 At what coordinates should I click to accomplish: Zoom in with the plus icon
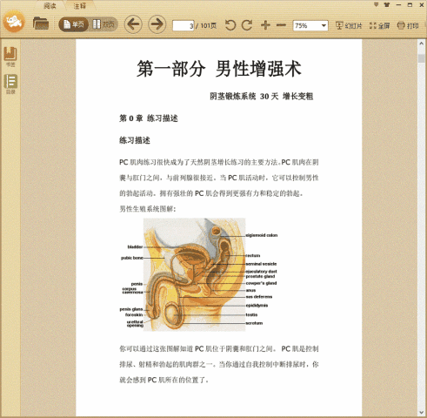tap(265, 25)
